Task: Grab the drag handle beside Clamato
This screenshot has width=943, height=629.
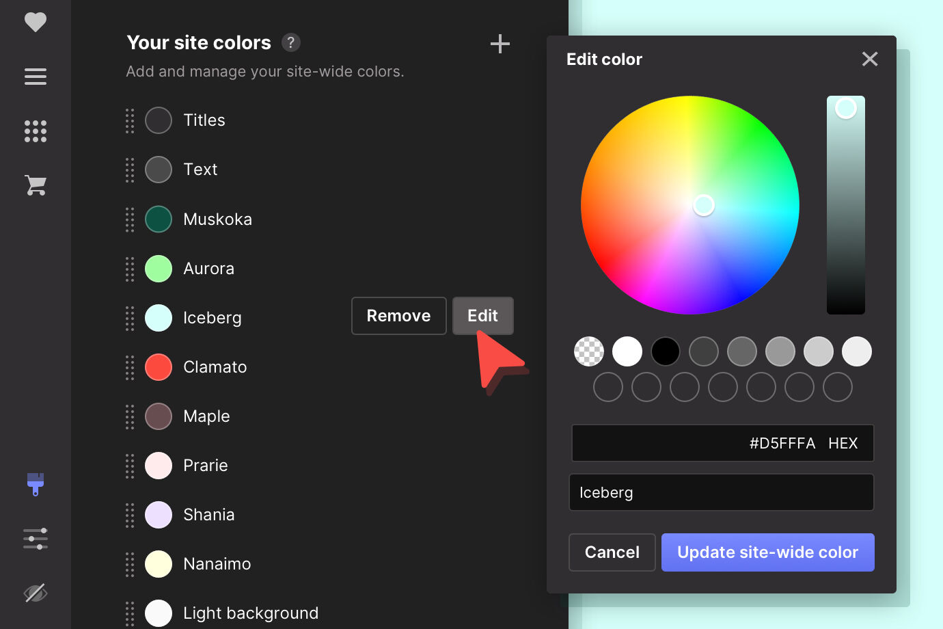Action: [x=129, y=367]
